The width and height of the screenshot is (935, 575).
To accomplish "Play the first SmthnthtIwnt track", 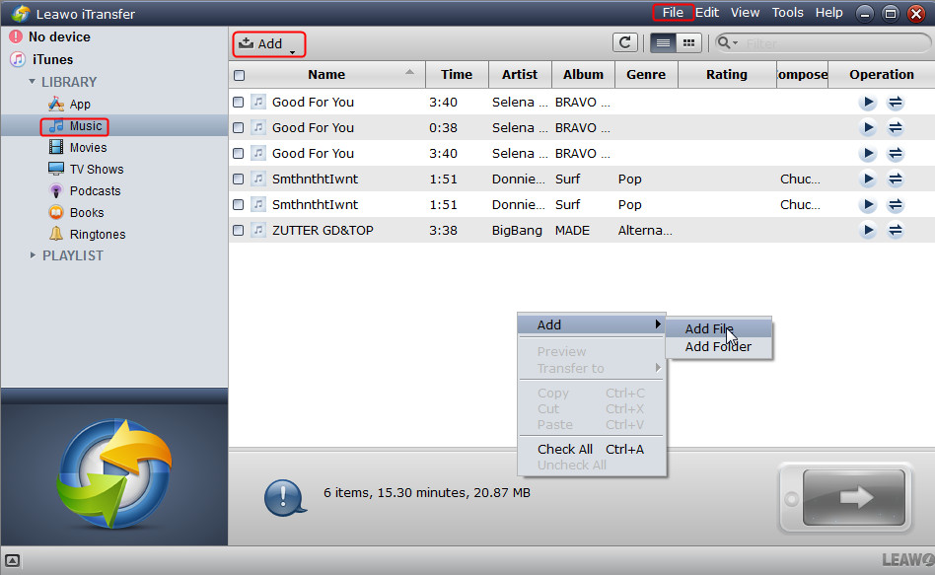I will click(x=868, y=179).
